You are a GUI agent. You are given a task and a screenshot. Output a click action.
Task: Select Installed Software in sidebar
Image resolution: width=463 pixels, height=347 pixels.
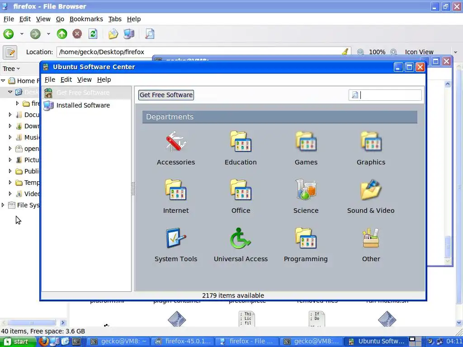(x=86, y=105)
